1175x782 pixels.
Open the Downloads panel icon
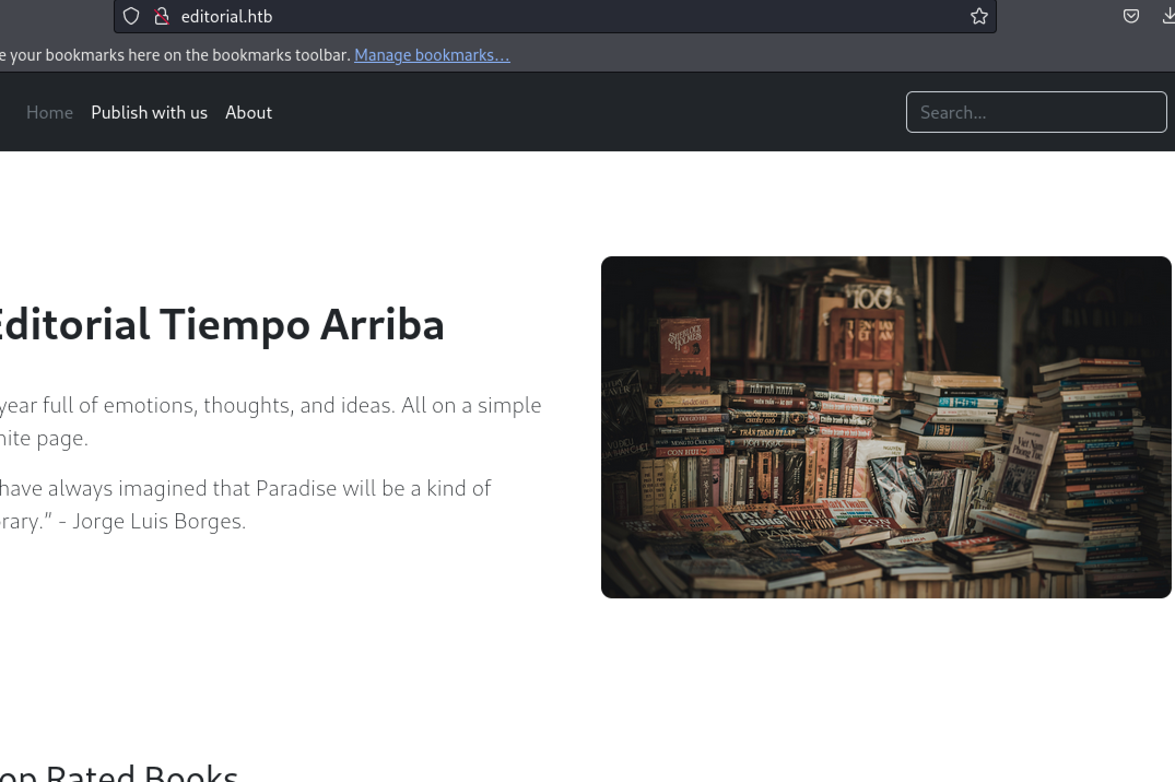coord(1168,16)
